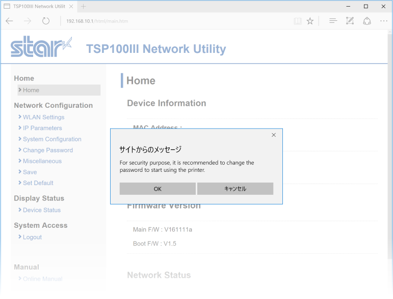This screenshot has height=299, width=393.
Task: Click the Star logo image
Action: 41,47
